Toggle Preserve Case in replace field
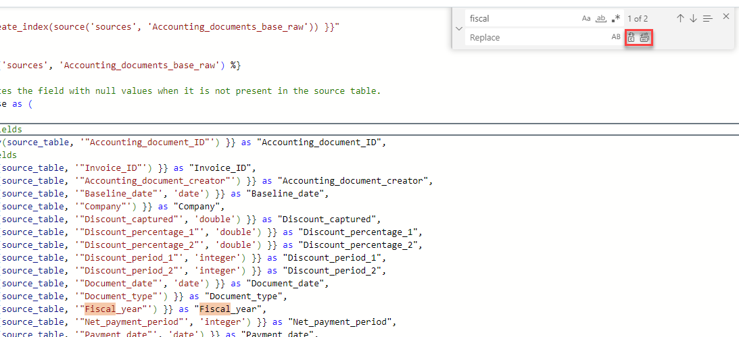This screenshot has width=739, height=337. pyautogui.click(x=616, y=37)
